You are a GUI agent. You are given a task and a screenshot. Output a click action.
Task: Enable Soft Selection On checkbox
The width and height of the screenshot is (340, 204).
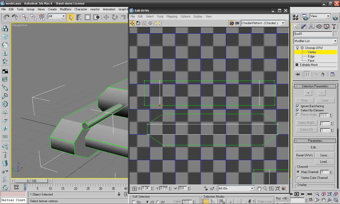tap(134, 202)
